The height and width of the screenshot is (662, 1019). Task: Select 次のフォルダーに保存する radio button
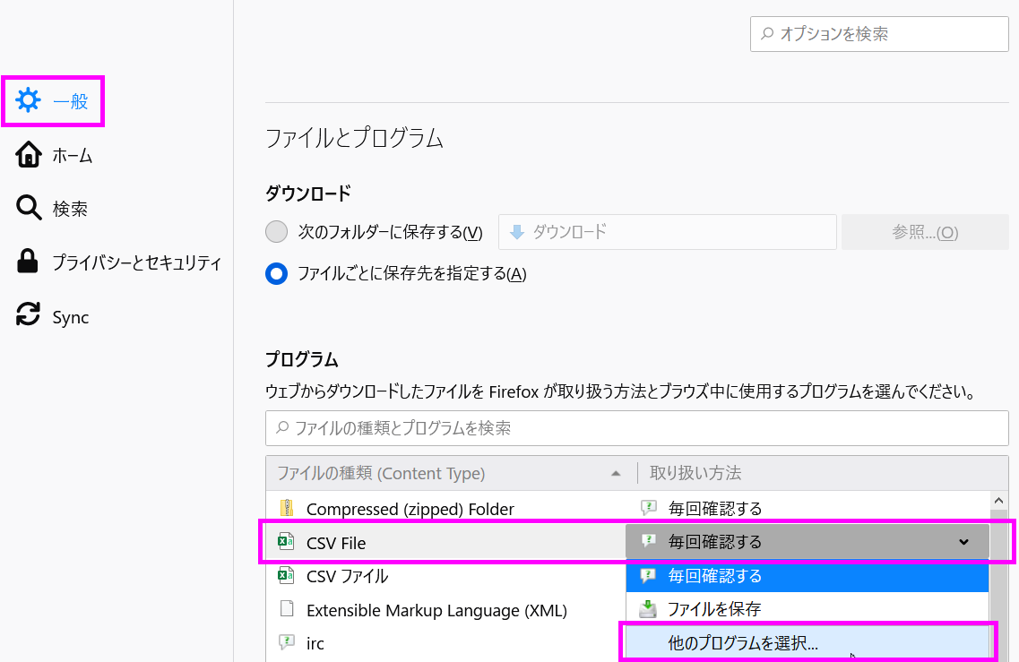pyautogui.click(x=277, y=232)
